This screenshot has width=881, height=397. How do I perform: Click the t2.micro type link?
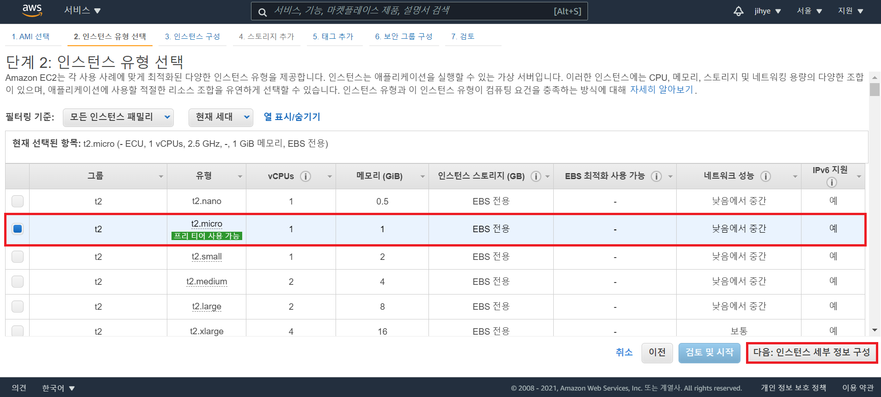pos(207,224)
